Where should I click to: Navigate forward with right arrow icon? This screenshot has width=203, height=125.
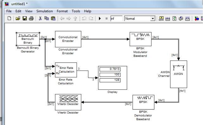69,19
